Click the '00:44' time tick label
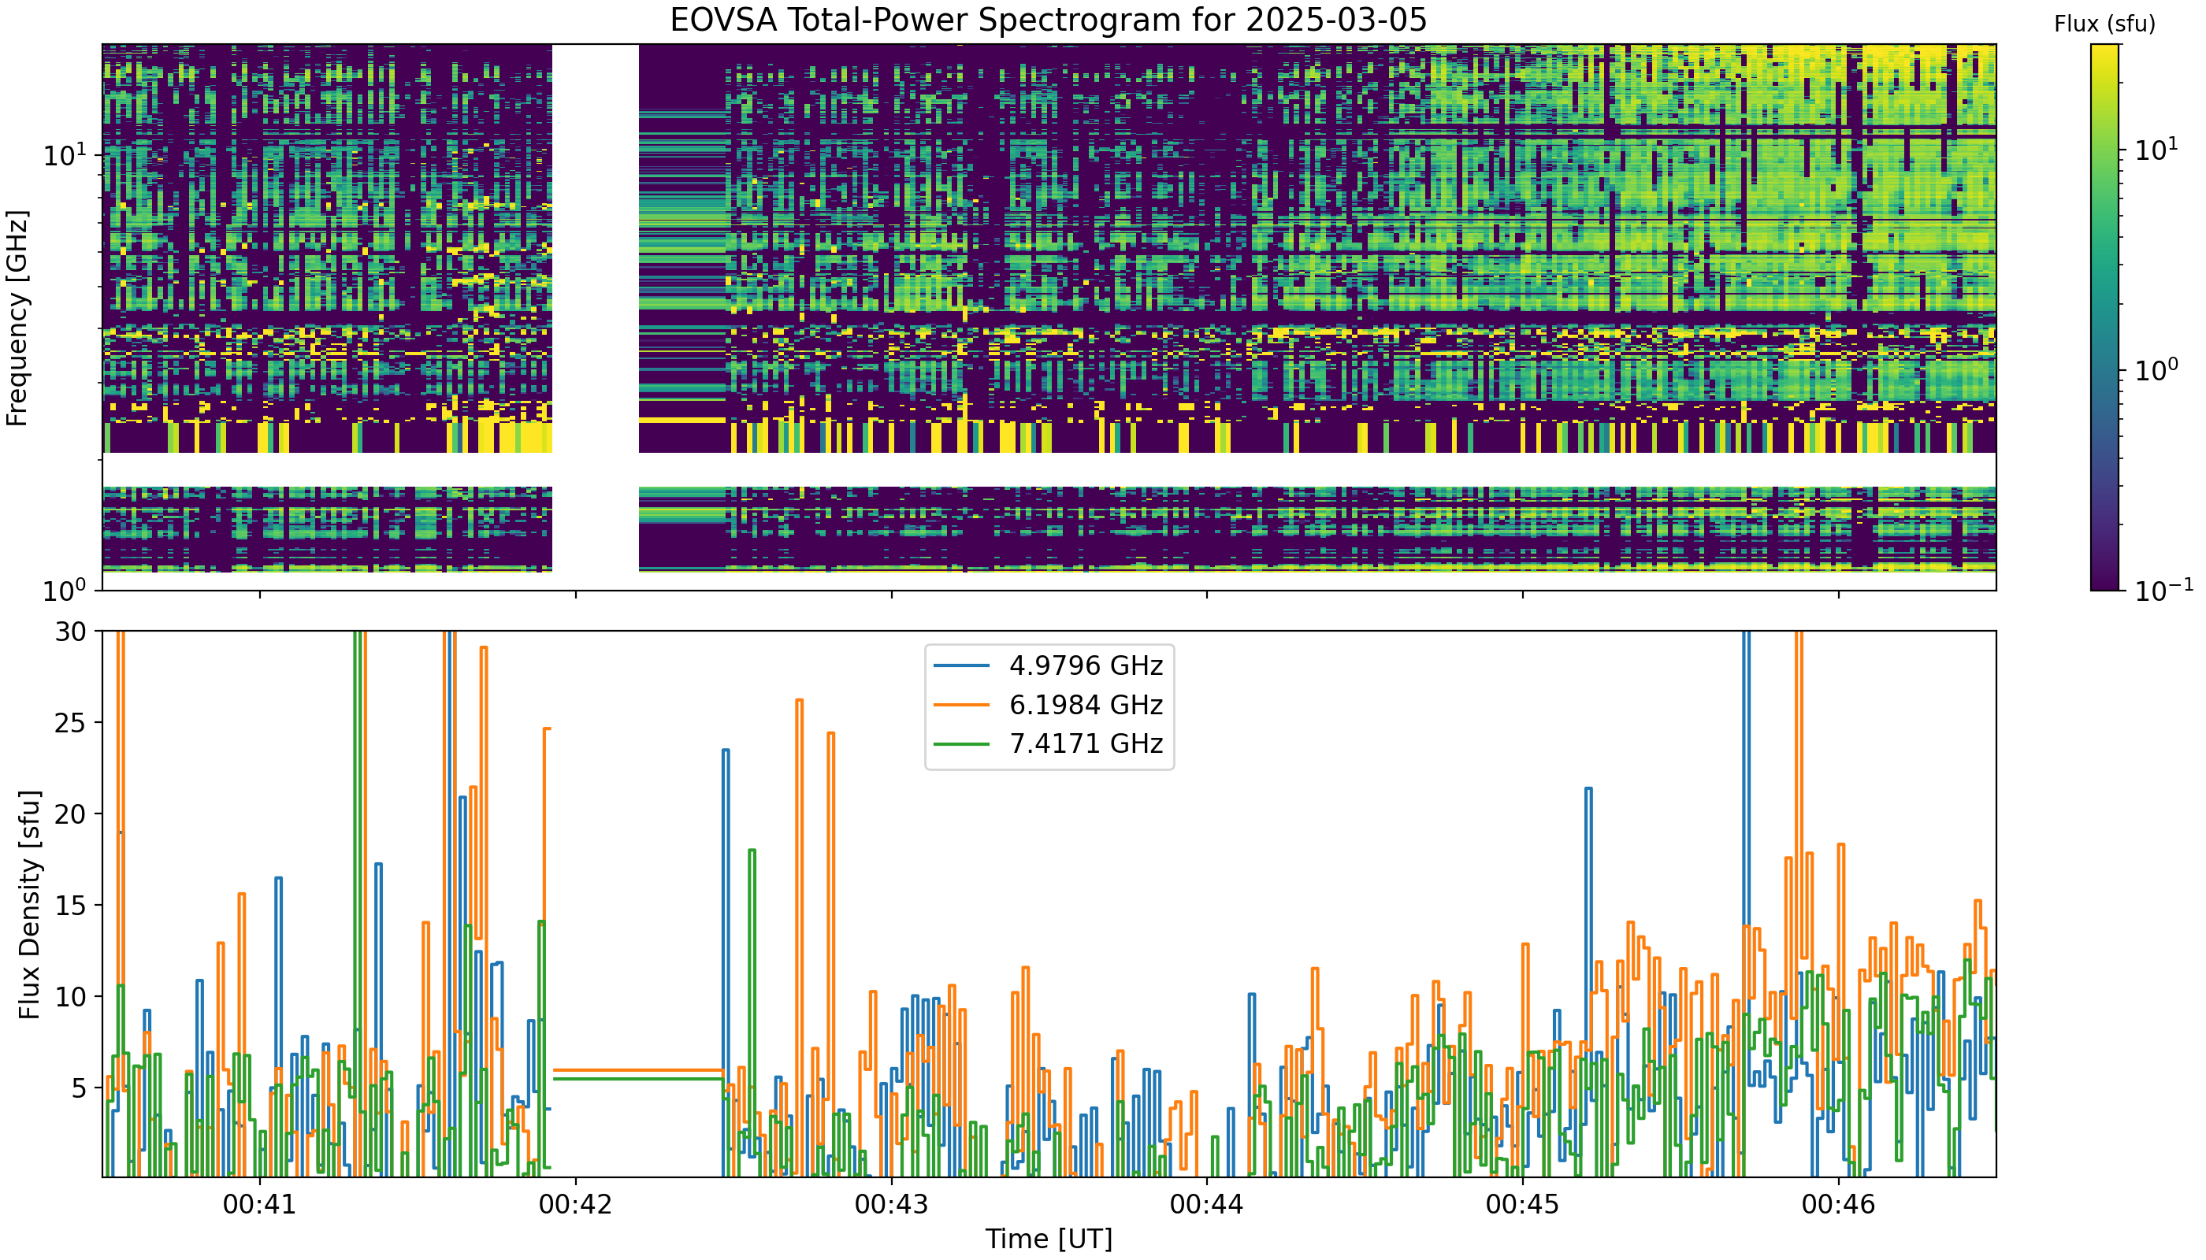Screen dimensions: 2206x1260 pyautogui.click(x=1207, y=1205)
